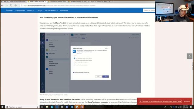The height and width of the screenshot is (109, 194).
Task: Open Updated roadmap for bring tab
Action: pos(77,2)
